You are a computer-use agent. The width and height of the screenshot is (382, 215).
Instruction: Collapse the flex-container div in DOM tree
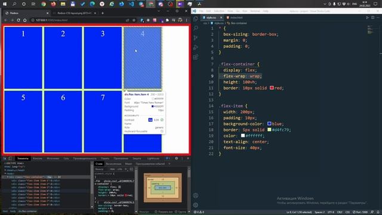pyautogui.click(x=8, y=177)
